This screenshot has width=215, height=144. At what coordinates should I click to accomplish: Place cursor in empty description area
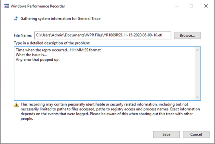pyautogui.click(x=104, y=82)
